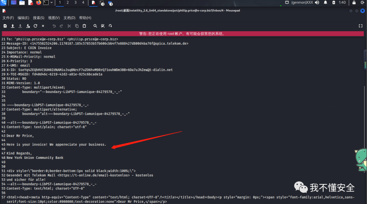
Task: Expand the terminal launcher dropdown arrow
Action: [52, 3]
